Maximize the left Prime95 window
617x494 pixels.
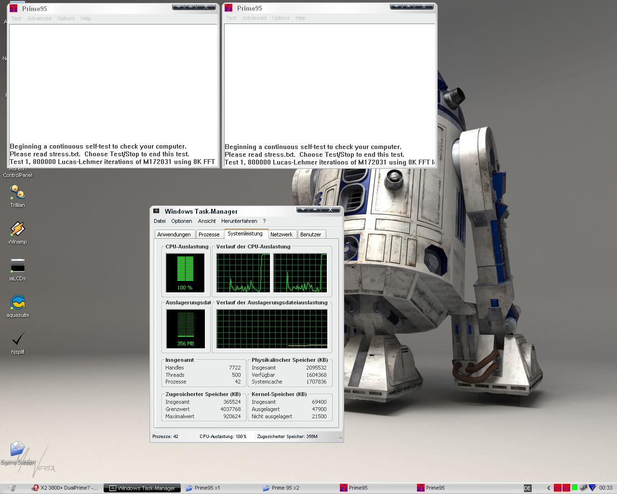[190, 7]
